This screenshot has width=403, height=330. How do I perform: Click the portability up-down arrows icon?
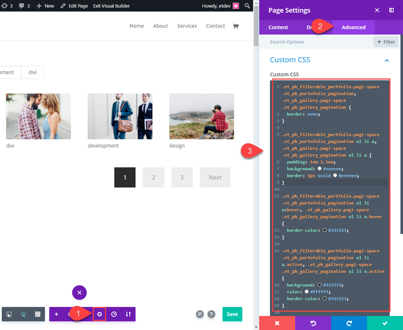click(x=128, y=314)
